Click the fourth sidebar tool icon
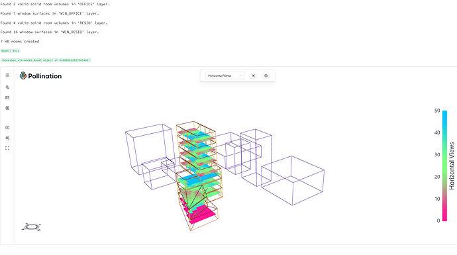 coord(7,108)
